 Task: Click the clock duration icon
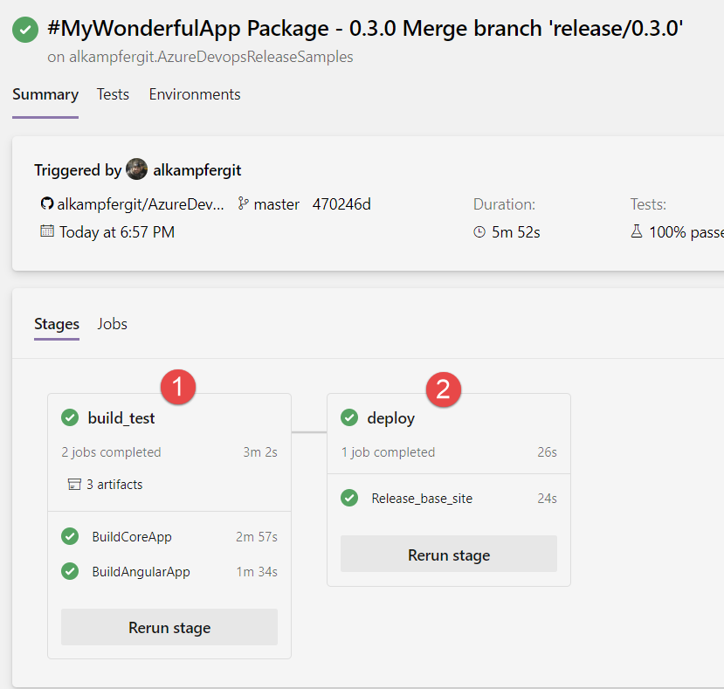point(479,231)
